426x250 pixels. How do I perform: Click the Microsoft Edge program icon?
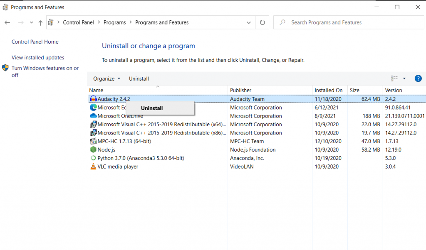93,108
